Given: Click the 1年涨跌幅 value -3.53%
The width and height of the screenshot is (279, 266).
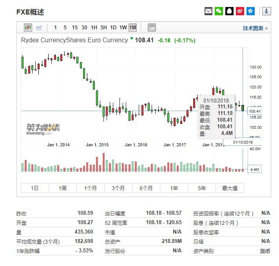Looking at the screenshot, I should click(84, 251).
